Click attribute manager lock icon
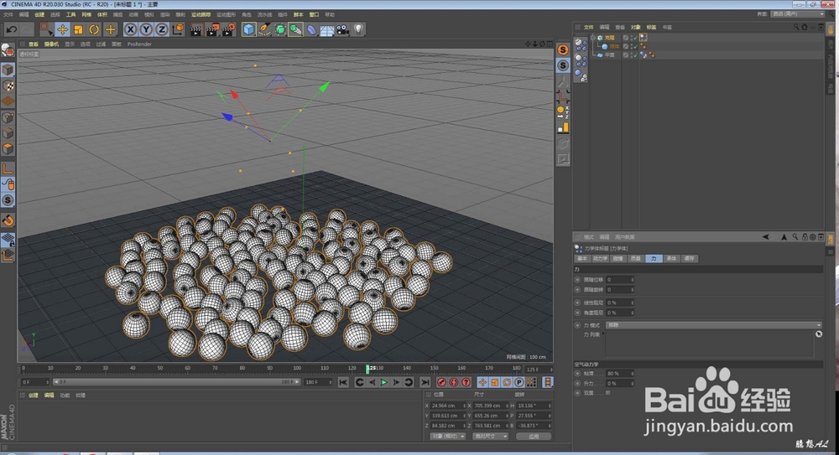 point(805,237)
